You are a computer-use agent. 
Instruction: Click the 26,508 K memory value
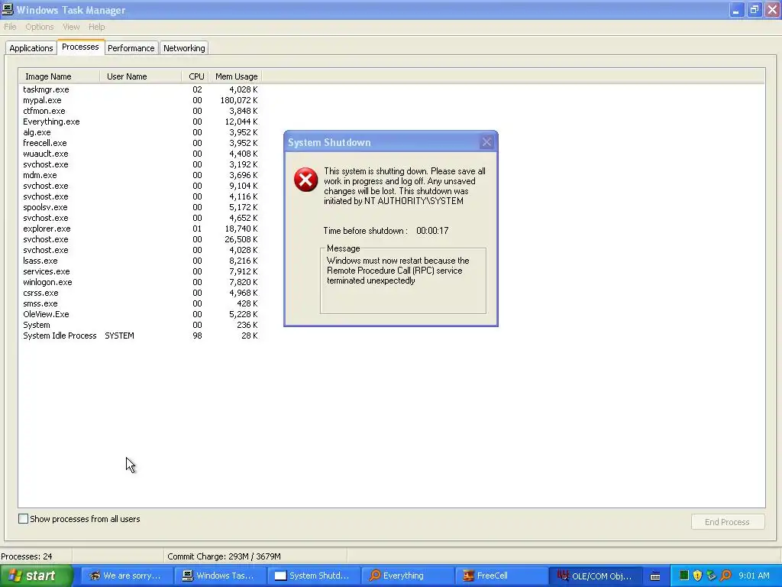tap(241, 239)
